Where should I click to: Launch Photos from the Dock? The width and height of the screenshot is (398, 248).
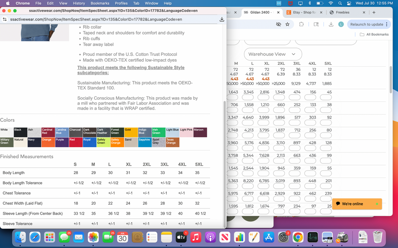click(x=93, y=238)
